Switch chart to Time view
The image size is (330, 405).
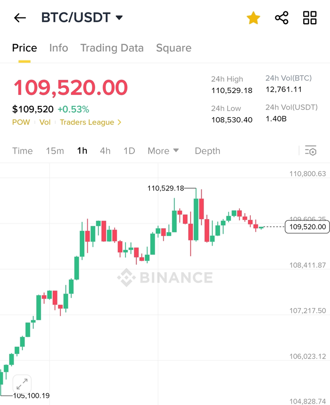coord(22,151)
